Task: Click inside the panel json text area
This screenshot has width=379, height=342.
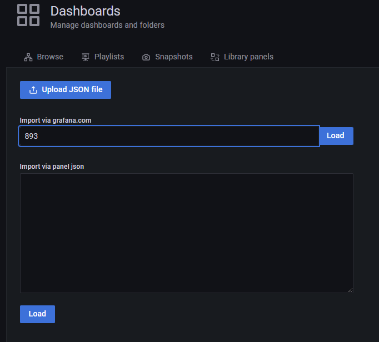Action: tap(187, 233)
